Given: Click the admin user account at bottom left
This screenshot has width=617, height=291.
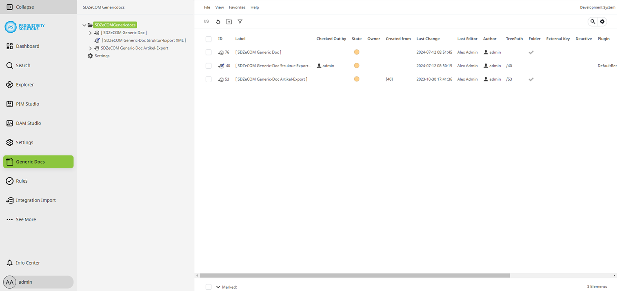Looking at the screenshot, I should 25,282.
